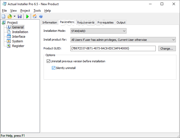Switch to the Output tab
Image resolution: width=180 pixels, height=138 pixels.
pos(121,22)
